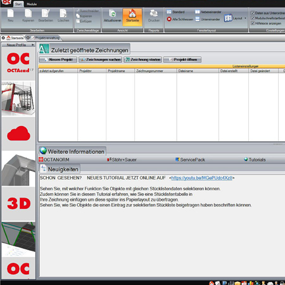285x285 pixels.
Task: Click the Drucken printer icon
Action: tap(154, 13)
